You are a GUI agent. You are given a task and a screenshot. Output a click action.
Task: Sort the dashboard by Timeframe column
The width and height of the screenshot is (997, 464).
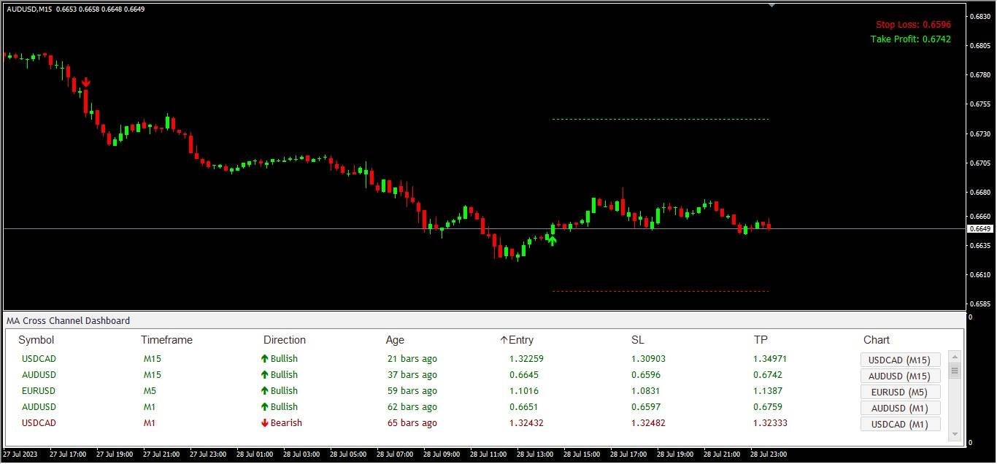[x=166, y=340]
